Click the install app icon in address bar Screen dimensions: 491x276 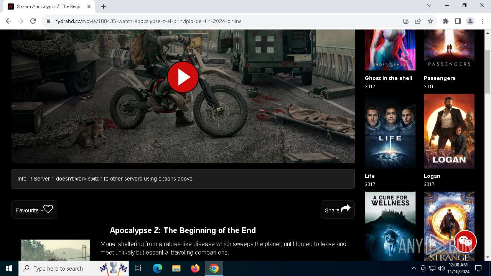tap(406, 21)
